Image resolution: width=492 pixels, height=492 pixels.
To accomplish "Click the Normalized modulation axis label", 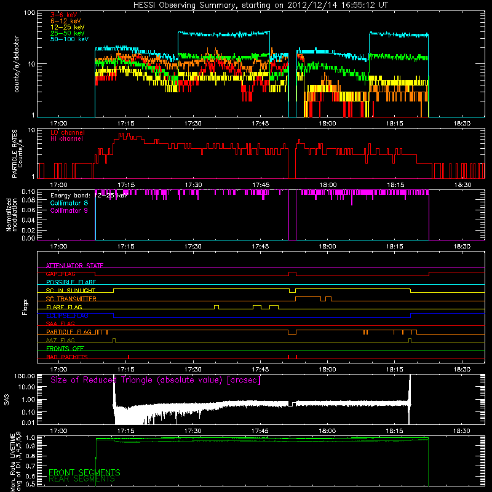I will [x=11, y=215].
